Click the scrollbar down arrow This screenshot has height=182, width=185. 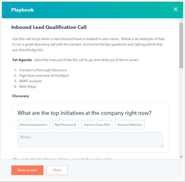coord(181,157)
